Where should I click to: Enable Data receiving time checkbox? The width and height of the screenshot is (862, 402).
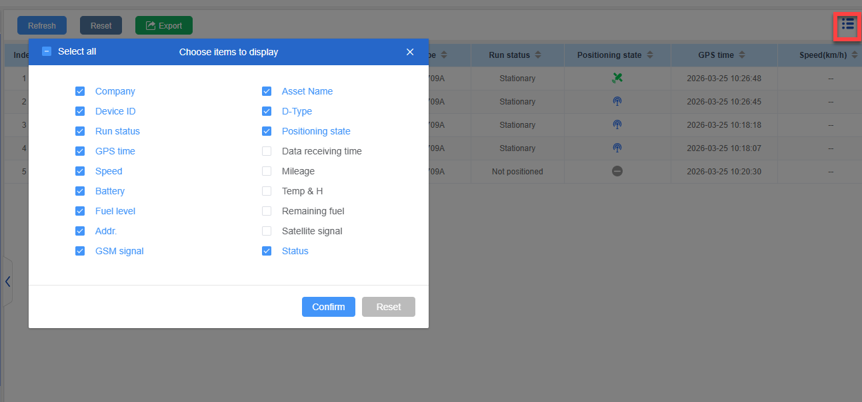click(x=267, y=151)
